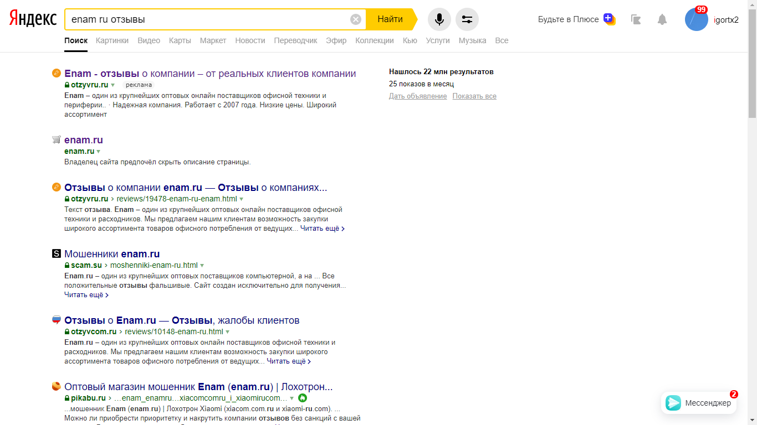The height and width of the screenshot is (425, 757).
Task: Click the Yandex logo
Action: click(33, 19)
